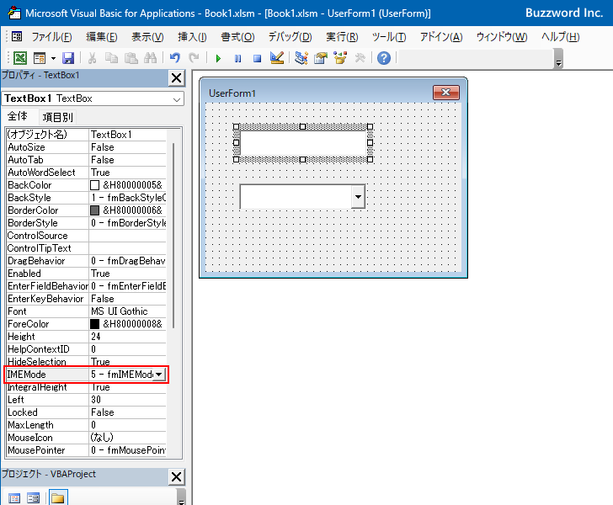Open the Properties Window icon
Screen dimensions: 613x505
pos(321,58)
